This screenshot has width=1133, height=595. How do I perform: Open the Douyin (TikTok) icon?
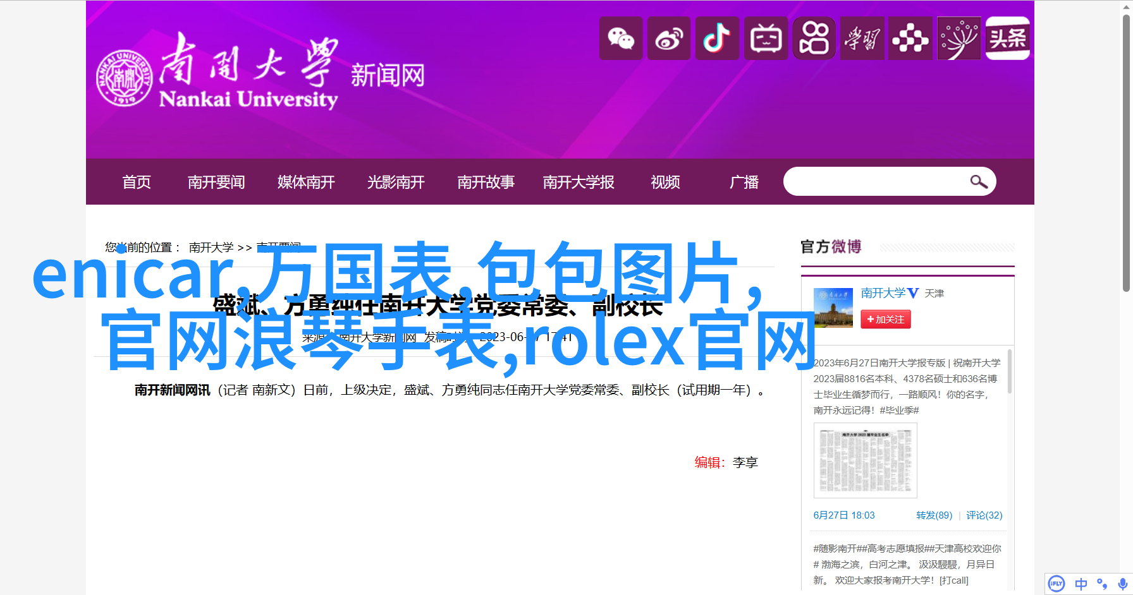pyautogui.click(x=717, y=39)
